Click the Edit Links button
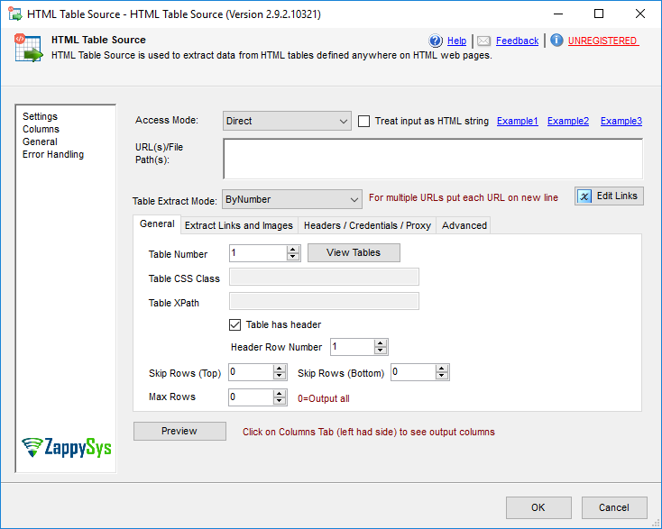662x529 pixels. click(x=609, y=196)
